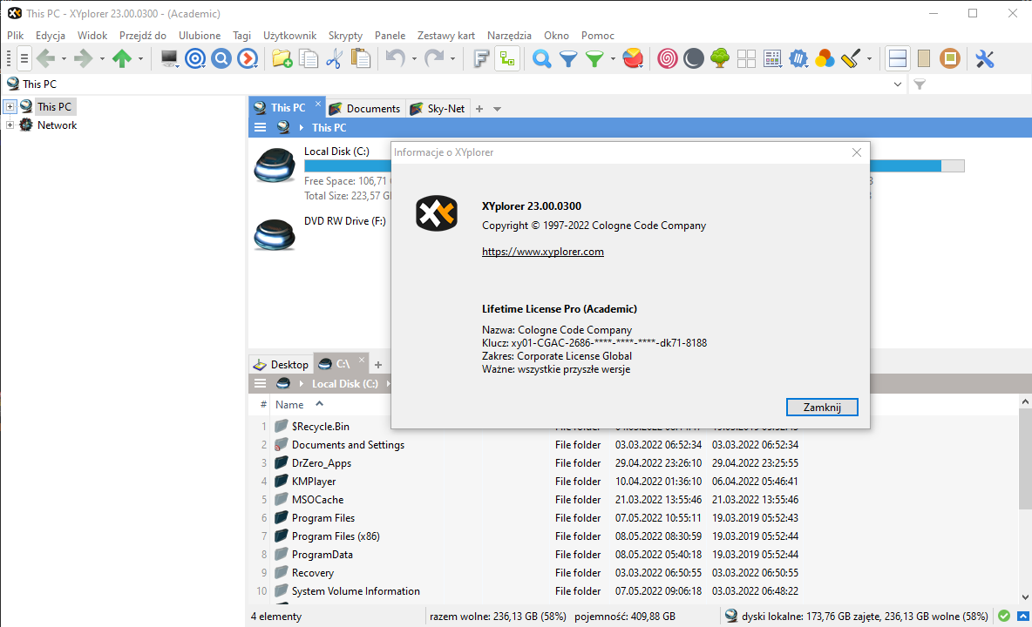
Task: Open the Redo history dropdown arrow
Action: (453, 59)
